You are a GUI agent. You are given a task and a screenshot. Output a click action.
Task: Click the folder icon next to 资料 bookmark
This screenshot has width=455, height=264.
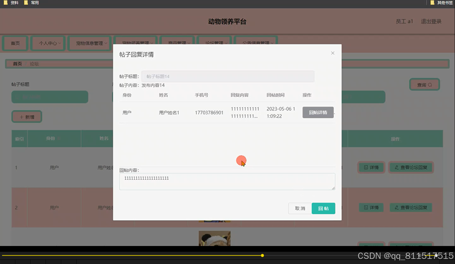pos(5,3)
